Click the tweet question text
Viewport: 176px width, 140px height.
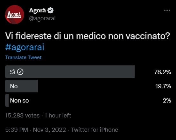[88, 36]
